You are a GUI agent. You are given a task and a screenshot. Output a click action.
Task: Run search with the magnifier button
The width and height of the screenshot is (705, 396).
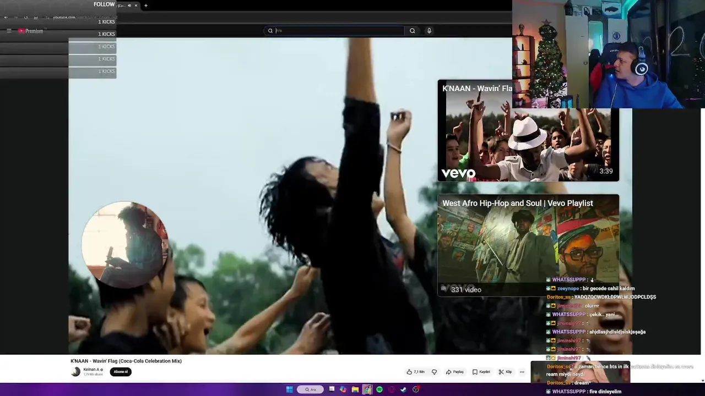coord(412,31)
